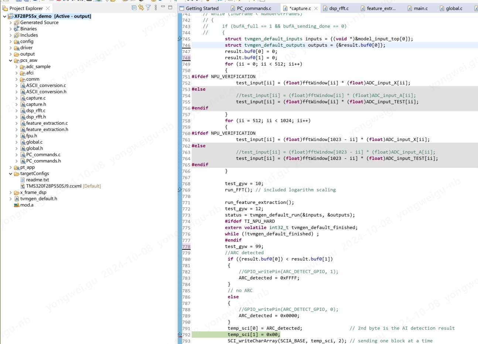Viewport: 478px width, 344px height.
Task: Expand the Generated Source folder
Action: (x=10, y=23)
